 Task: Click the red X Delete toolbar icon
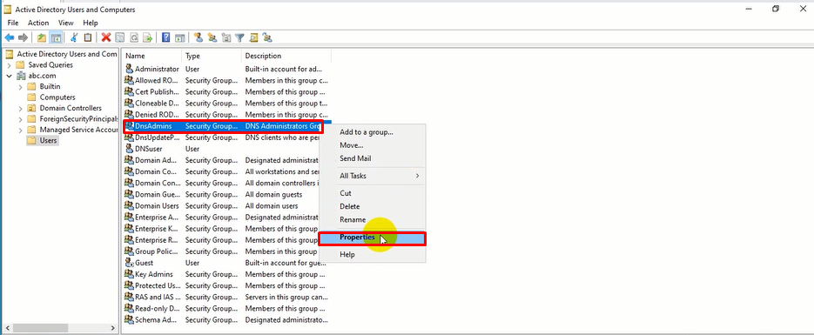106,37
